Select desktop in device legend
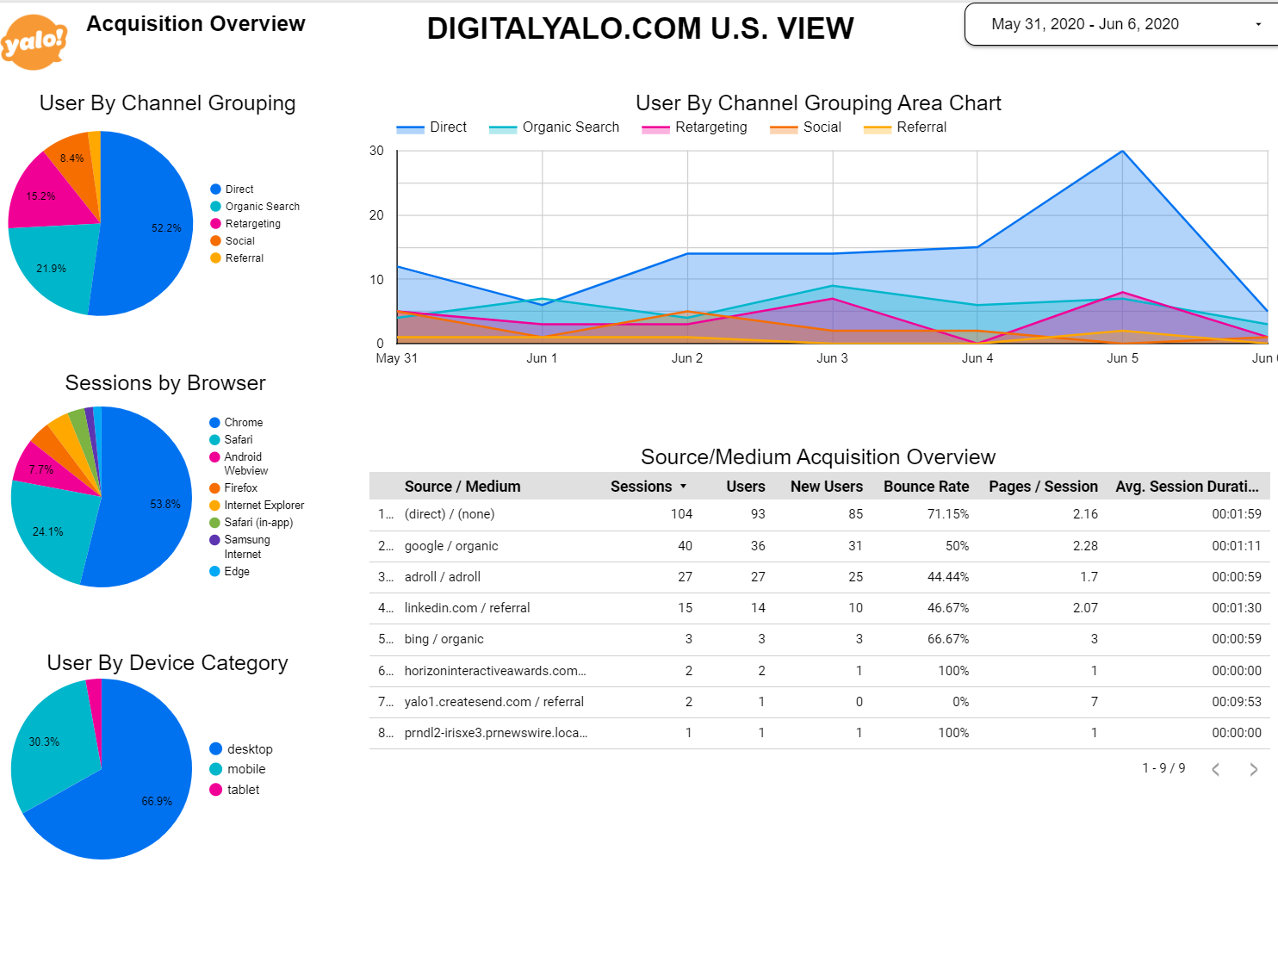1278x962 pixels. coord(241,749)
